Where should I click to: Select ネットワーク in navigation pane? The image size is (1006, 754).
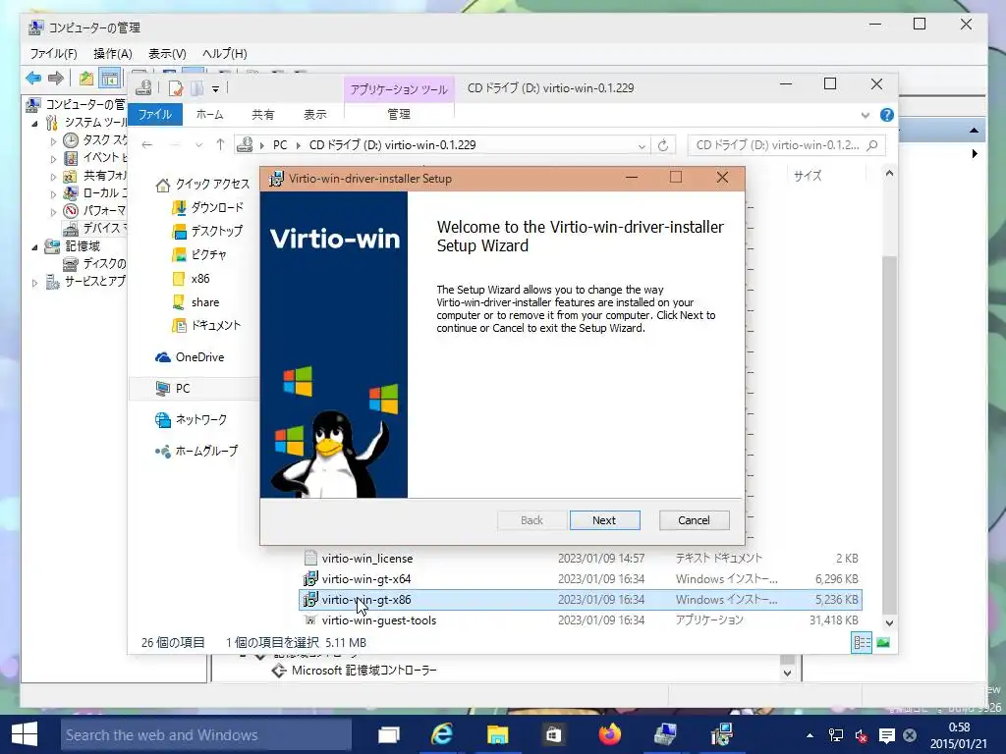pyautogui.click(x=192, y=420)
